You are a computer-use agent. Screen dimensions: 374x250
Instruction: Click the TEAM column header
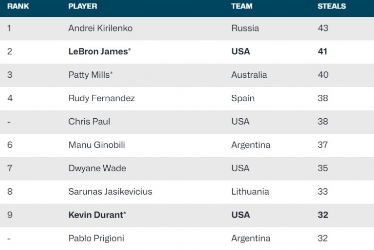click(242, 6)
